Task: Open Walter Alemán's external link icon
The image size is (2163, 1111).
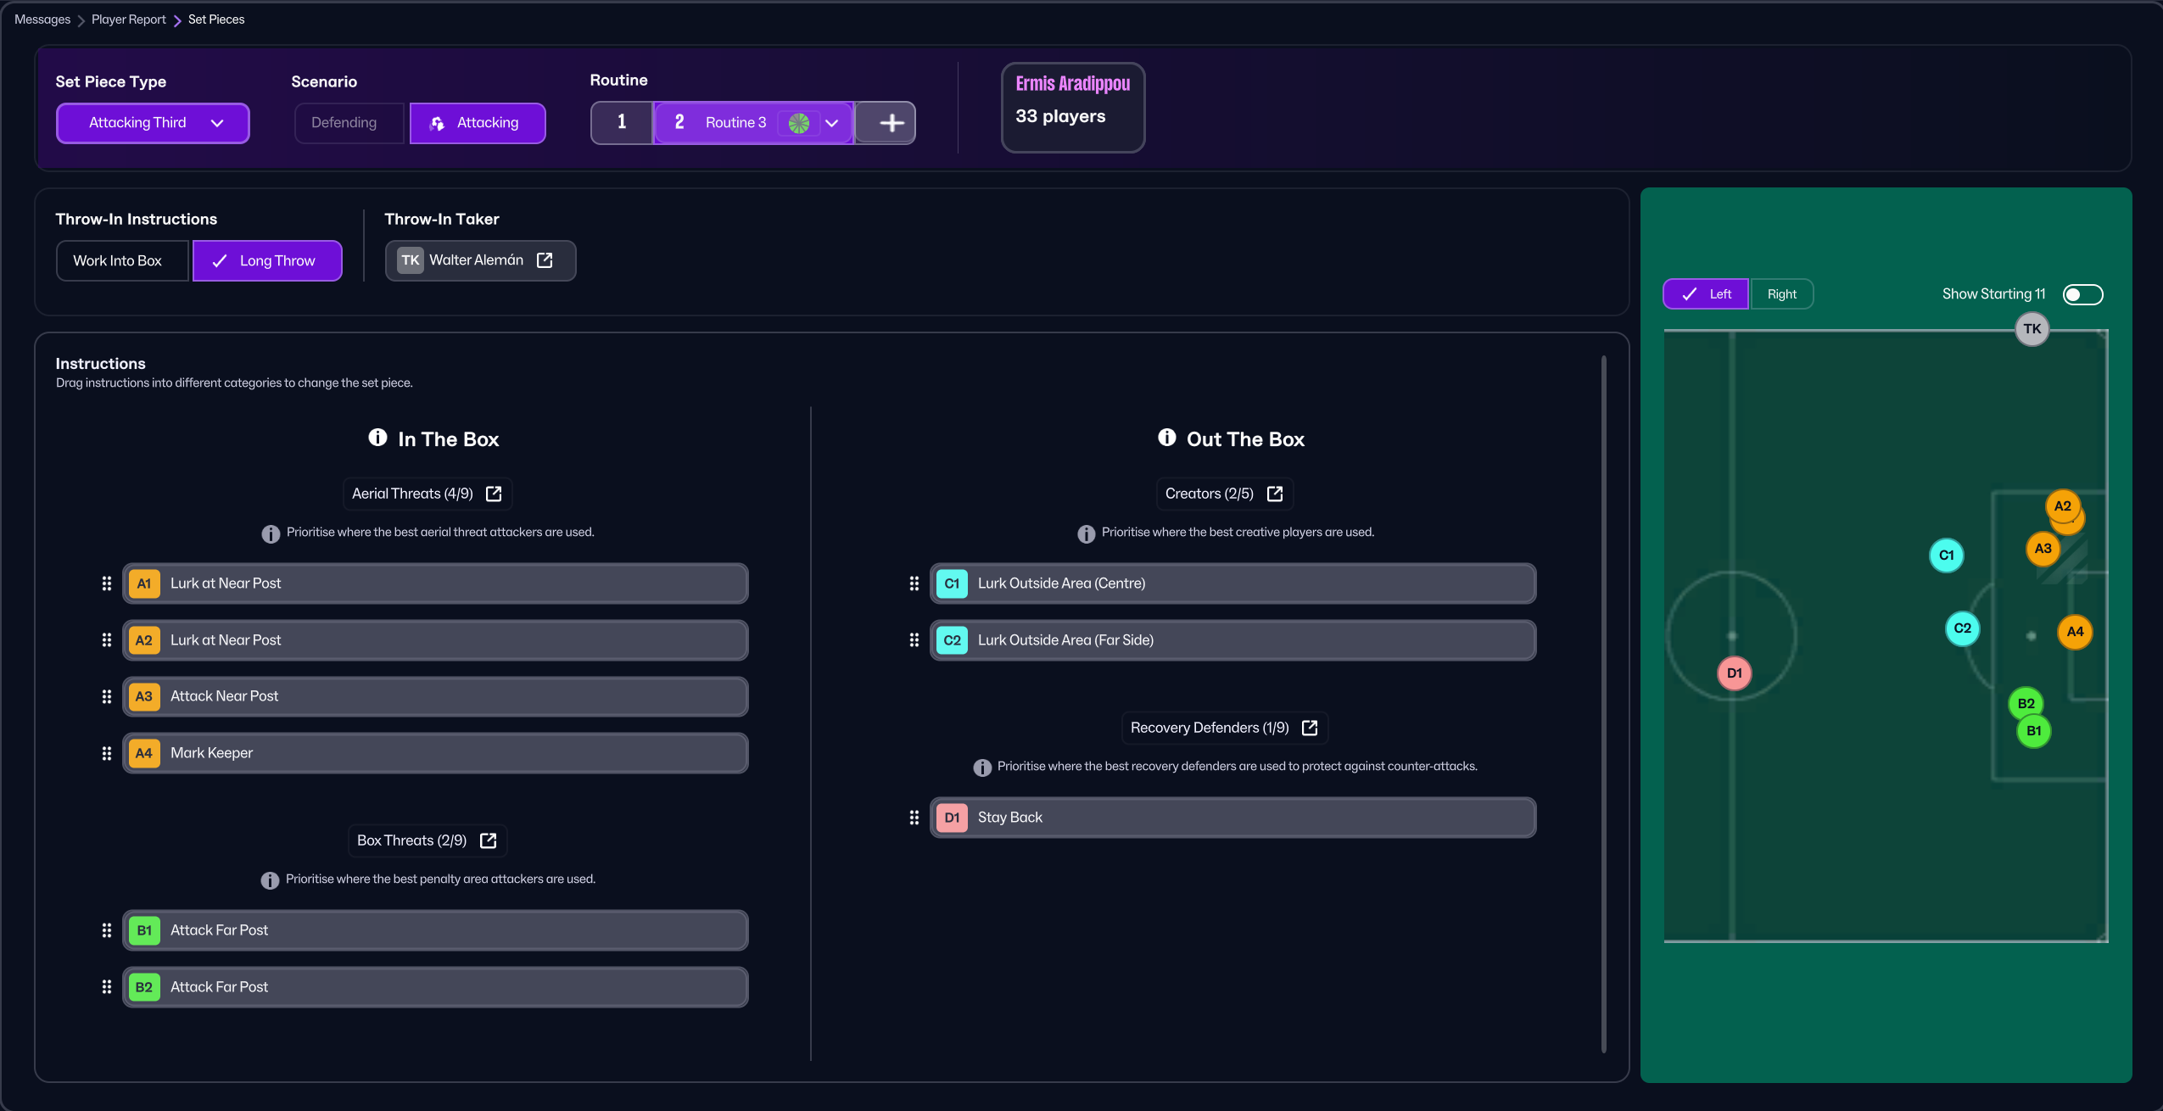Action: 545,260
